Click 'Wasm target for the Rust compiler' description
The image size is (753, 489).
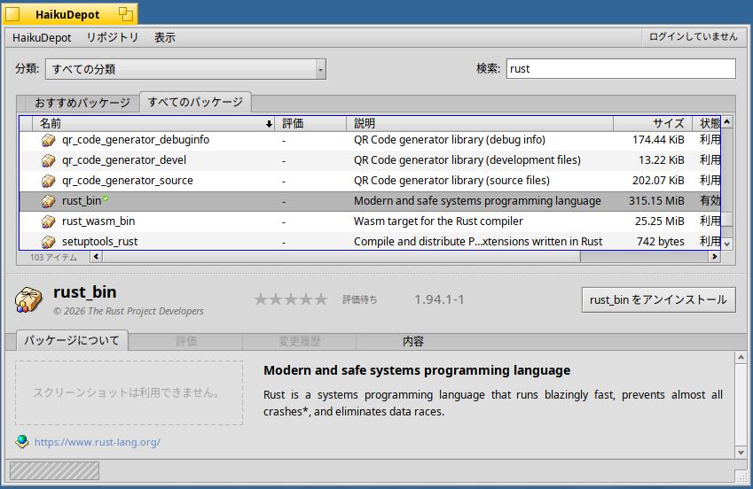(438, 221)
